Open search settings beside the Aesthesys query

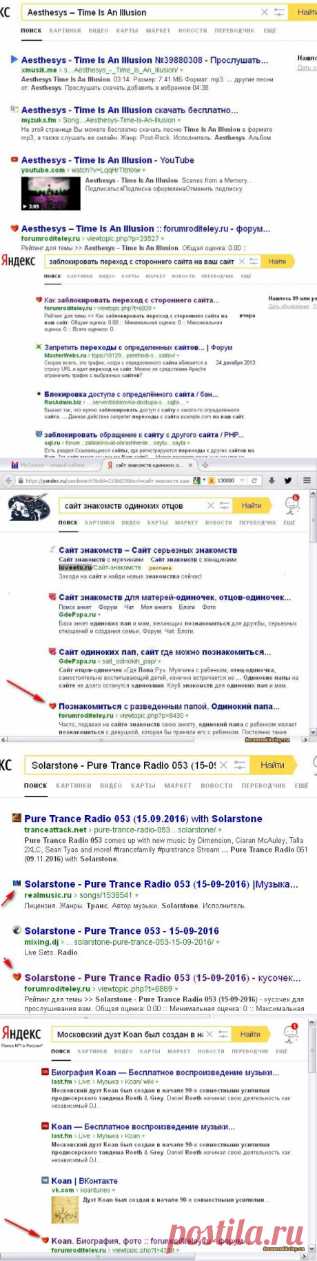pyautogui.click(x=280, y=12)
